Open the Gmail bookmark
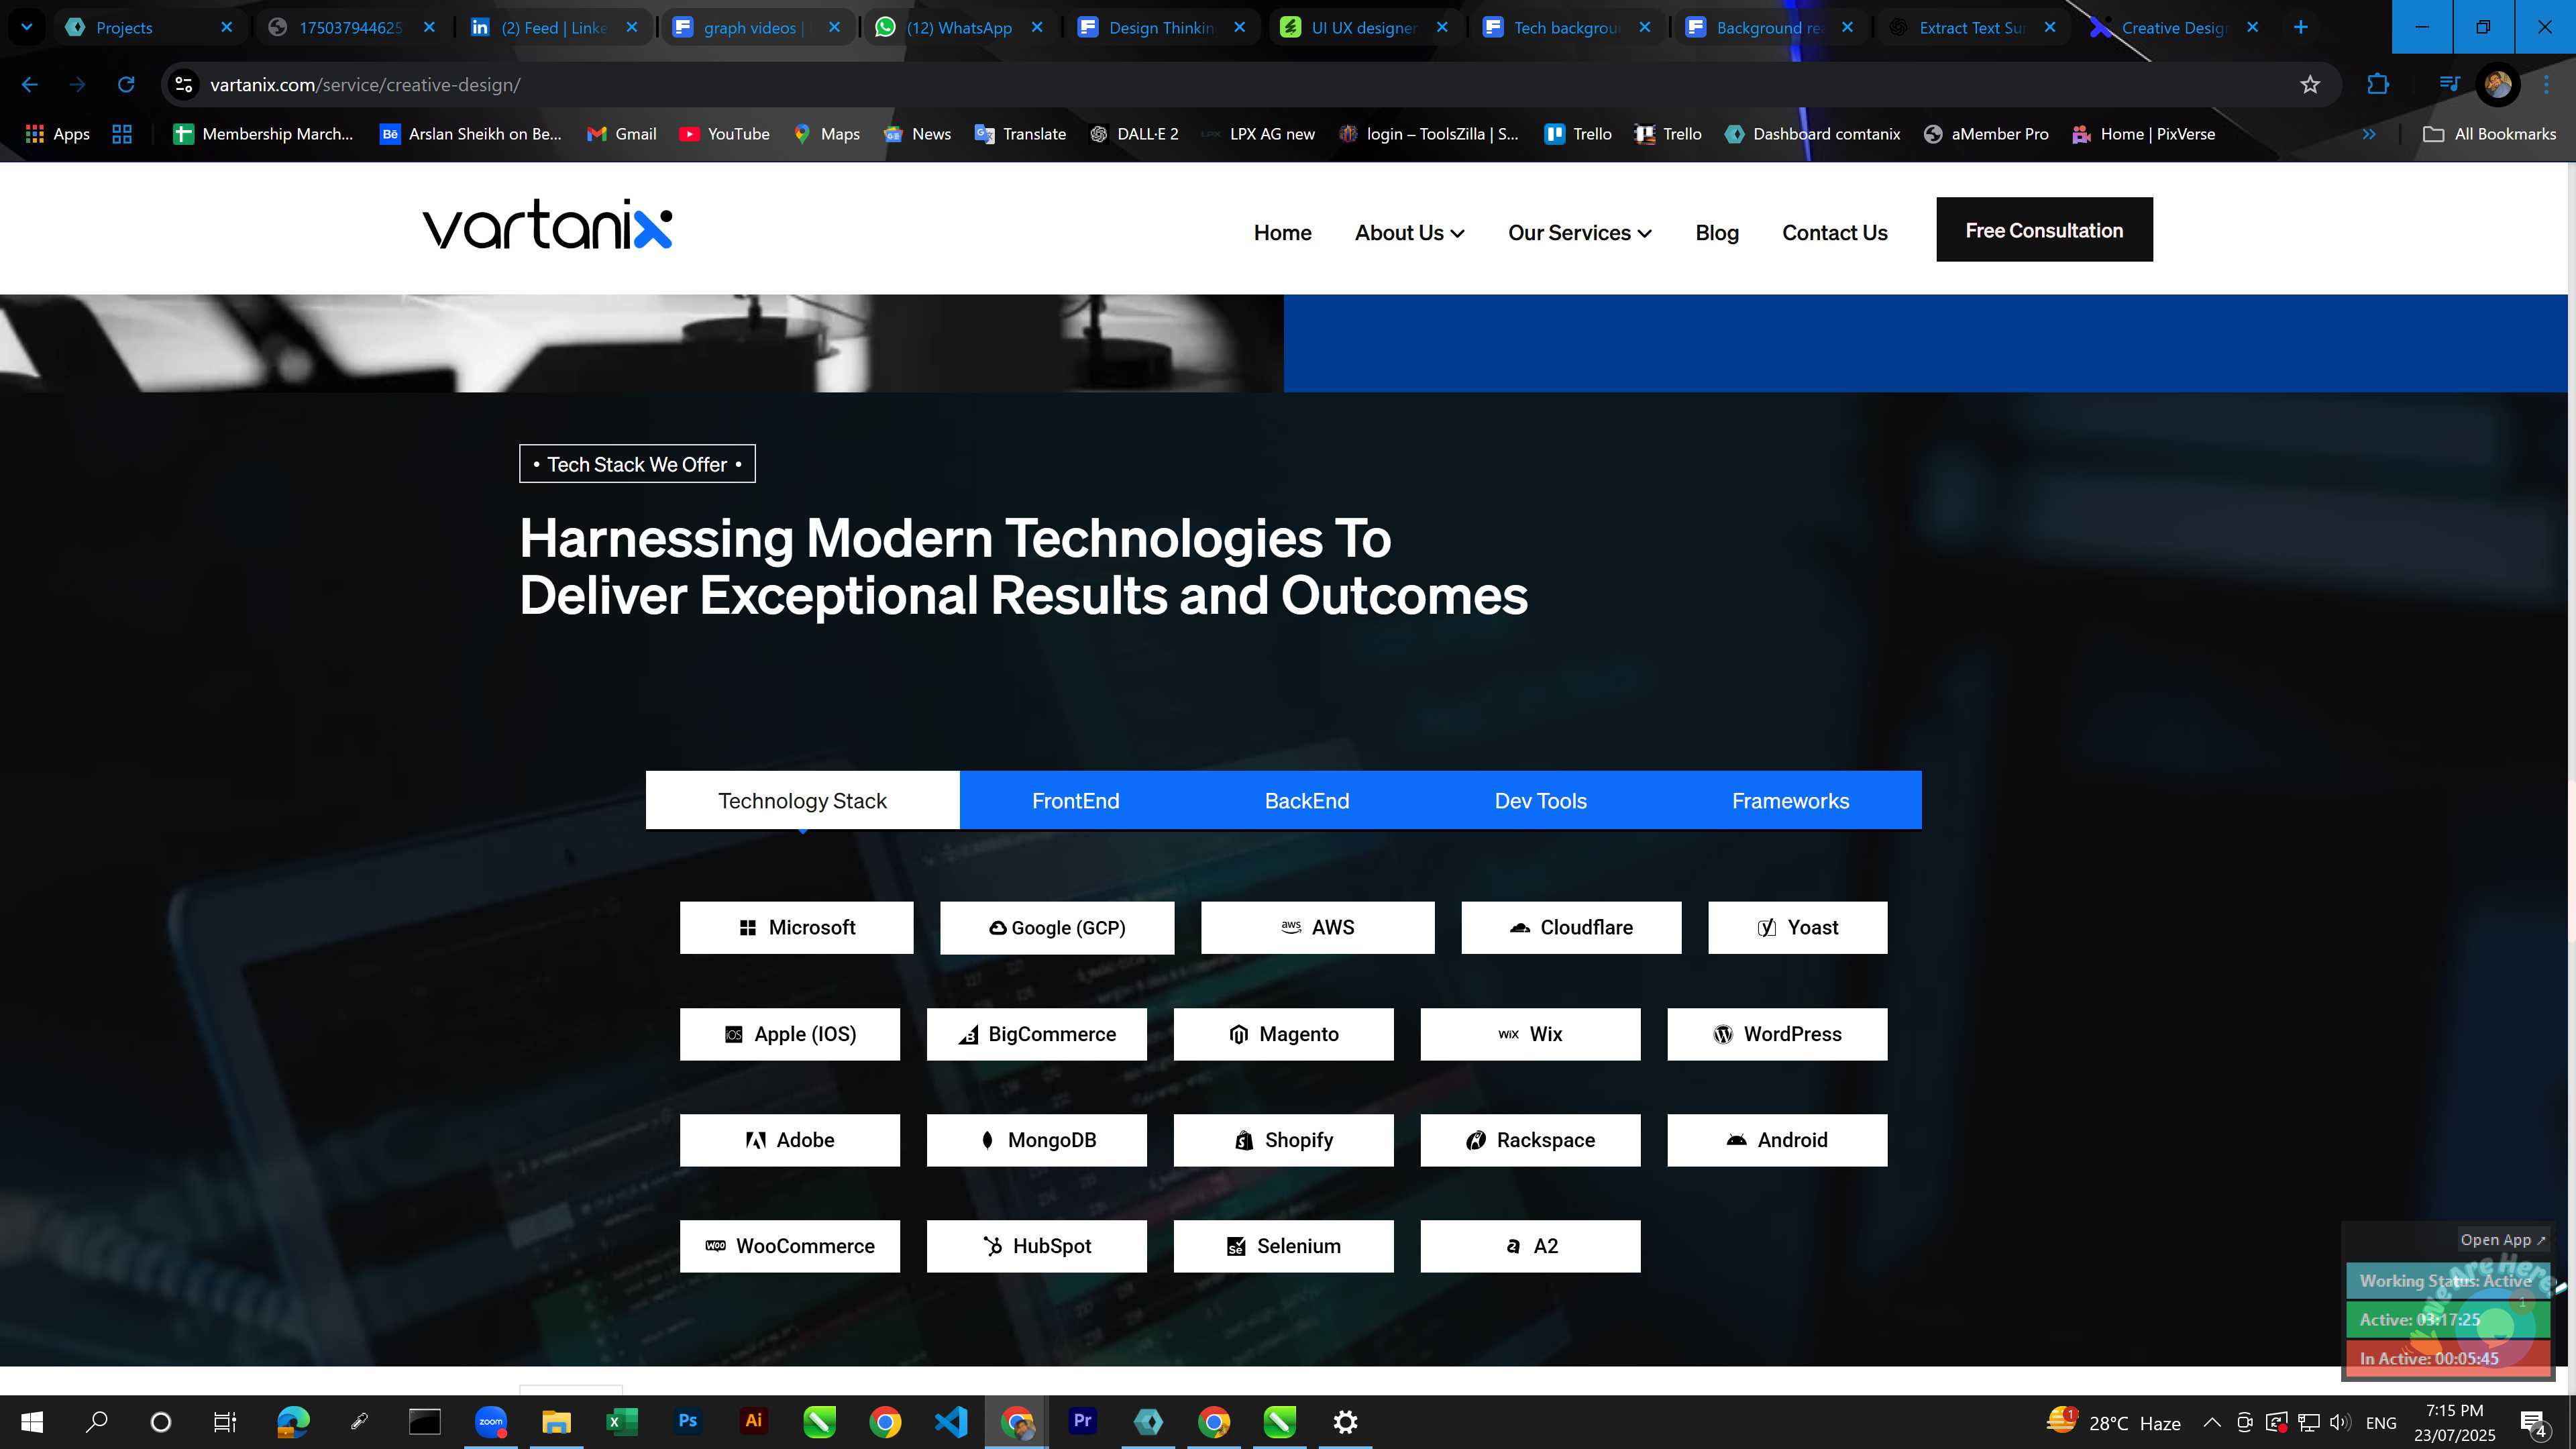This screenshot has height=1449, width=2576. [x=622, y=134]
